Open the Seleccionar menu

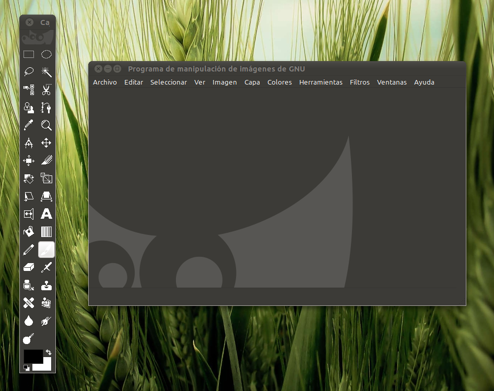[169, 82]
